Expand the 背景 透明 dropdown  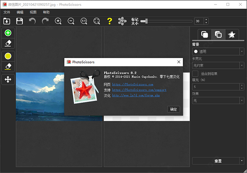click(x=218, y=51)
